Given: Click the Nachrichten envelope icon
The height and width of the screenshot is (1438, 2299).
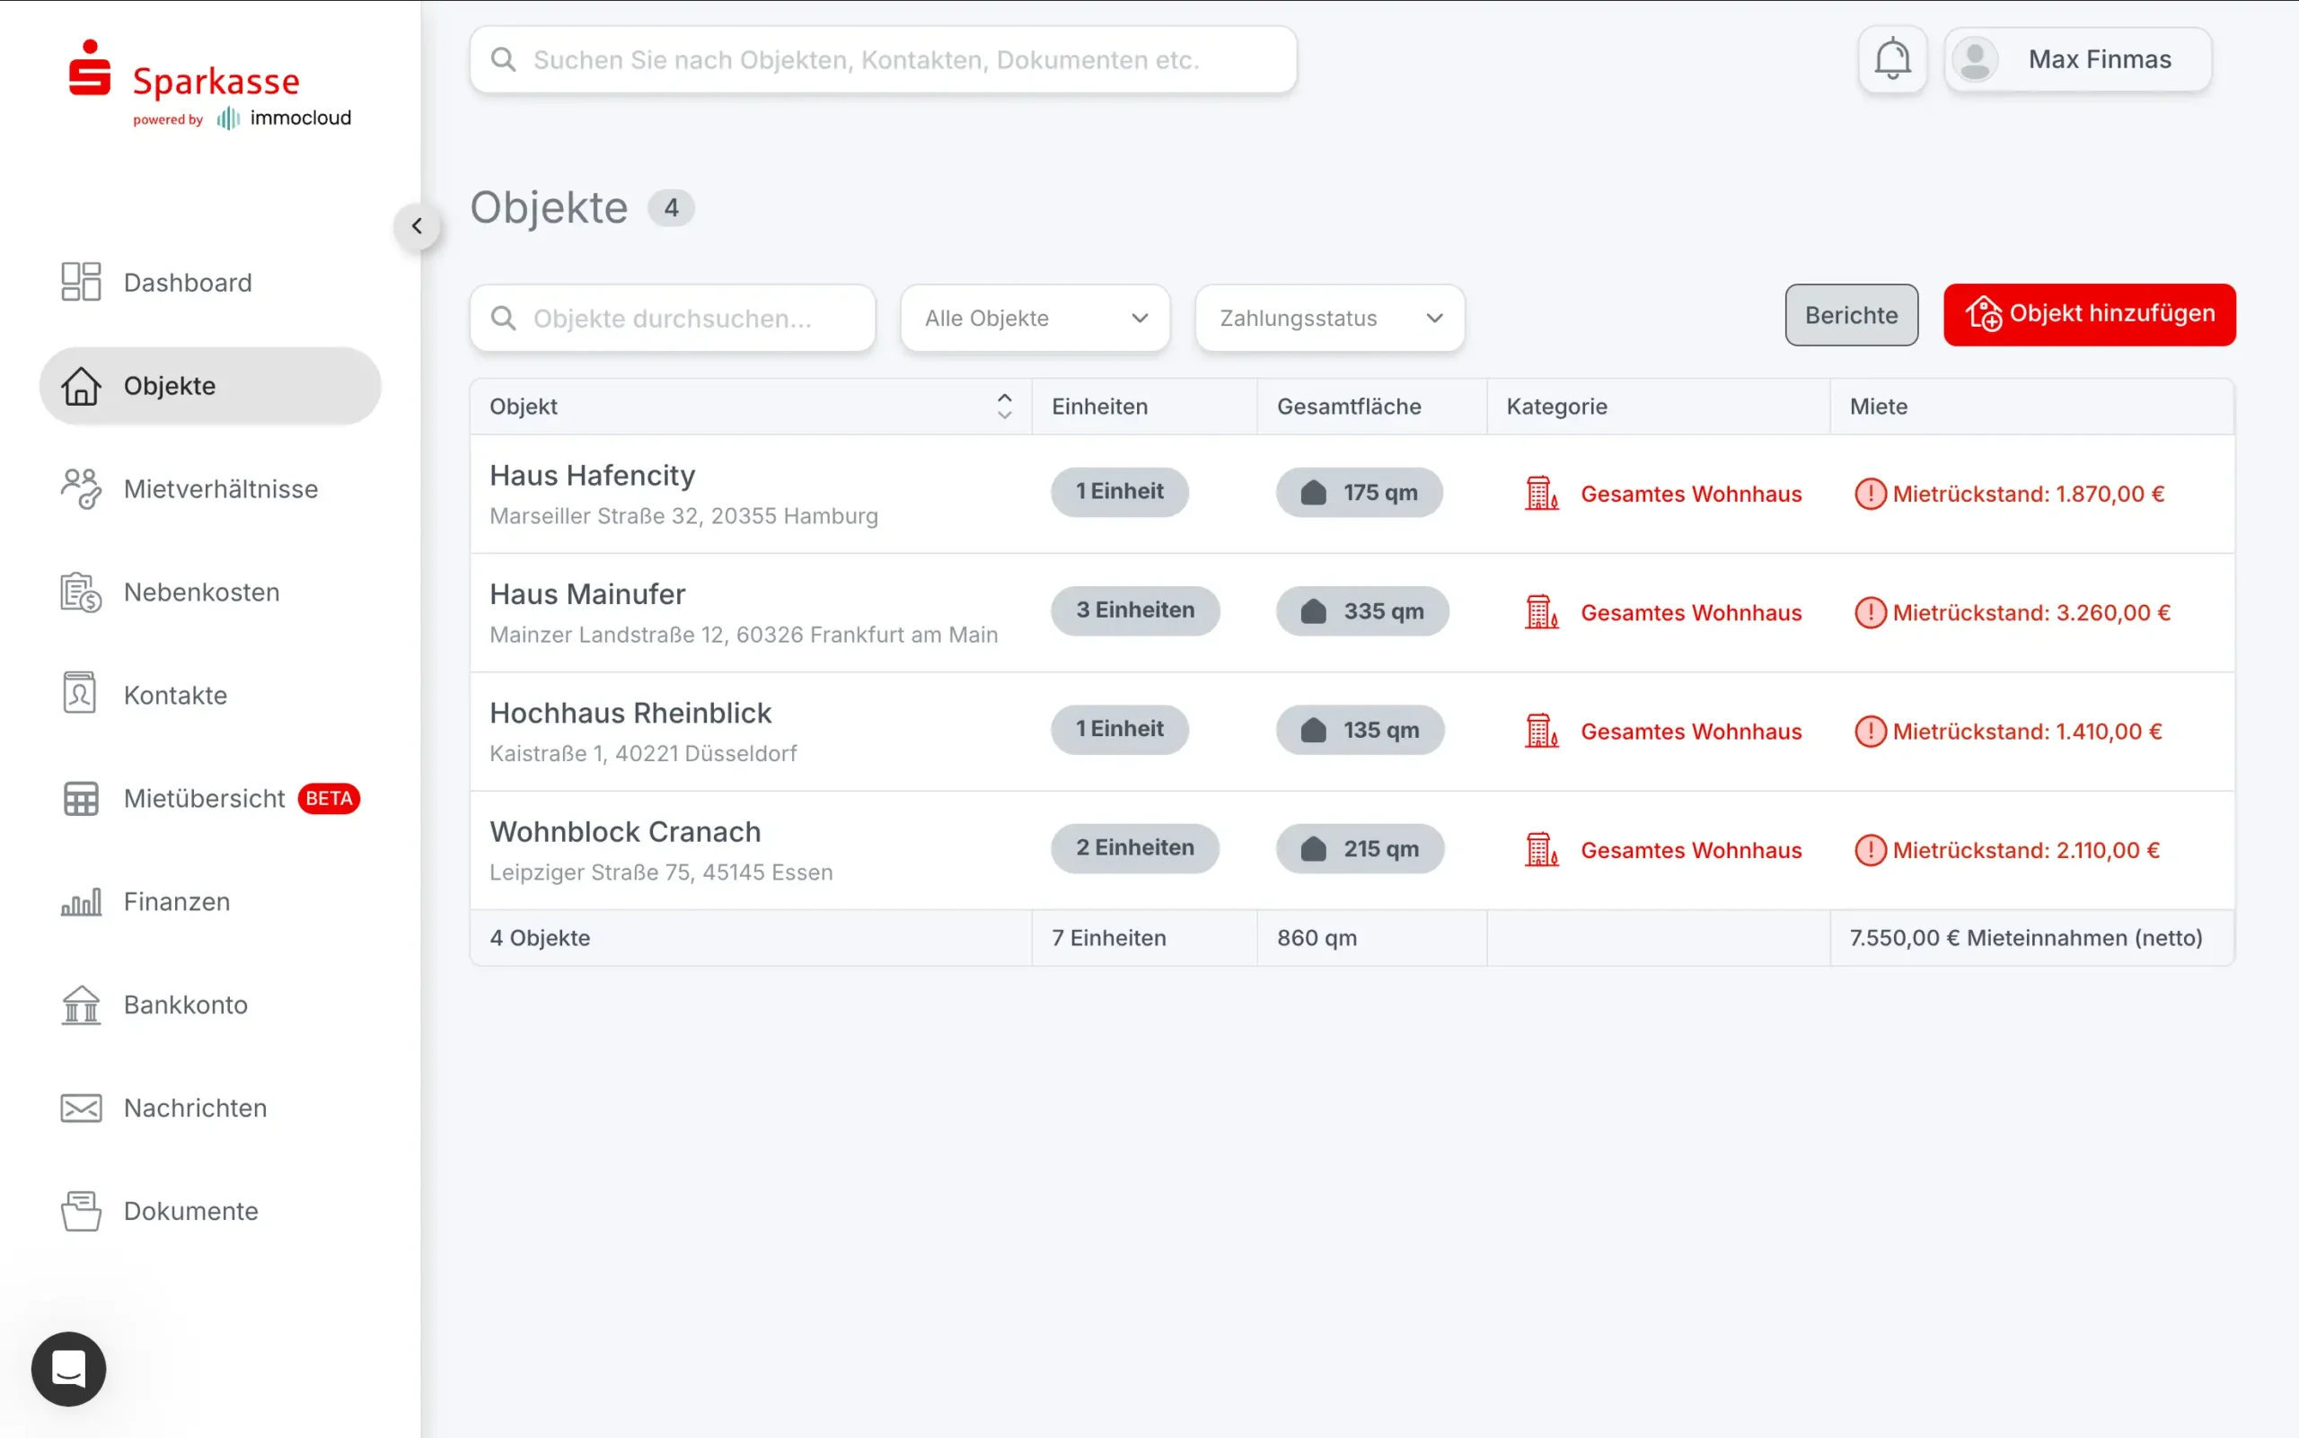Looking at the screenshot, I should [81, 1108].
